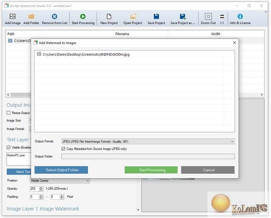Click the Arclab Watermark Studio title bar icon
The width and height of the screenshot is (271, 218).
(7, 5)
